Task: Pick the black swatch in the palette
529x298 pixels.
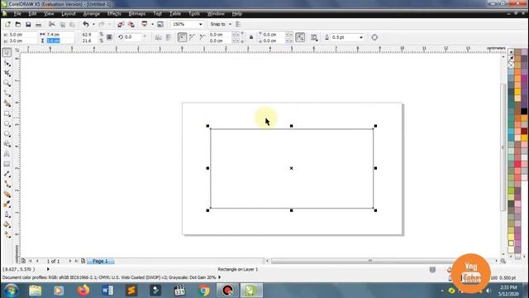Action: click(524, 111)
